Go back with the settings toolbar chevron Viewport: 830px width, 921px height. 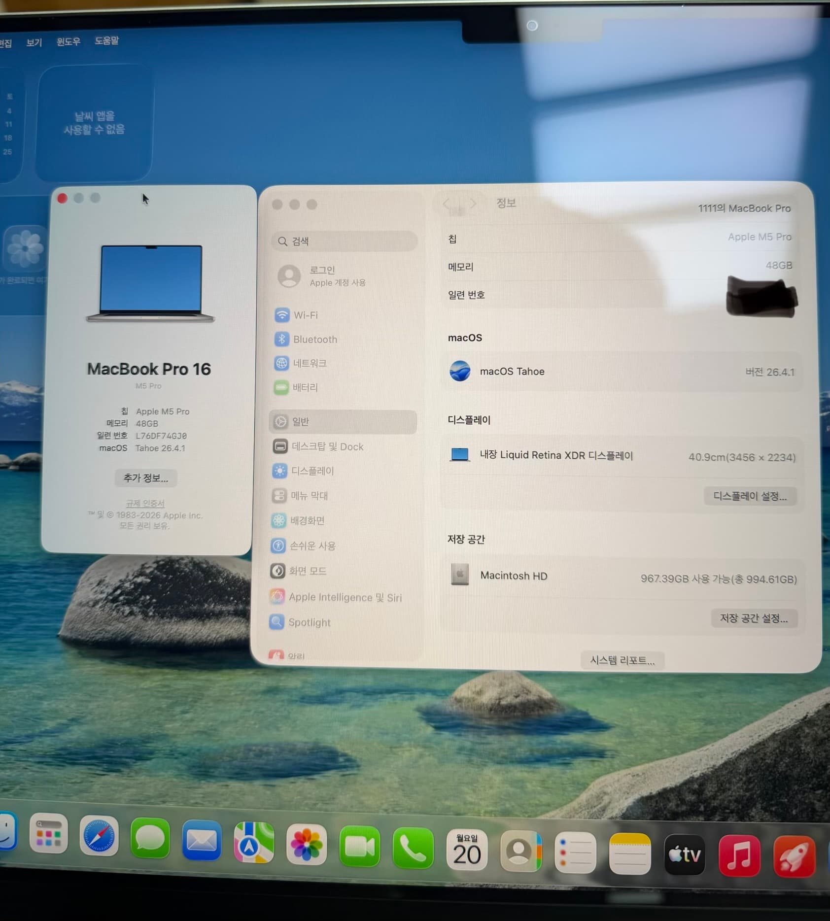[x=447, y=204]
